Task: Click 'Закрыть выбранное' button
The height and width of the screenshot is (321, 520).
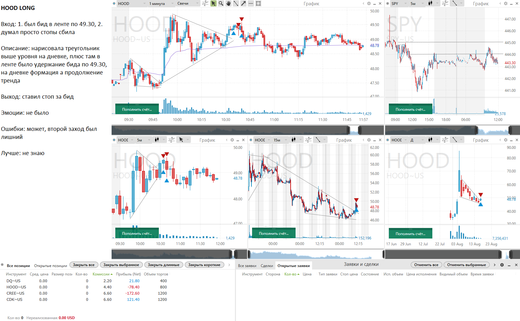Action: coord(121,265)
